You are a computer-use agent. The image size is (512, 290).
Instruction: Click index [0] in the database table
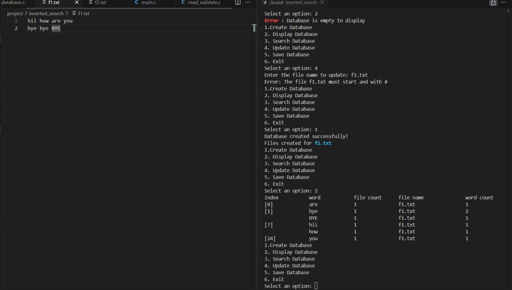tap(269, 204)
